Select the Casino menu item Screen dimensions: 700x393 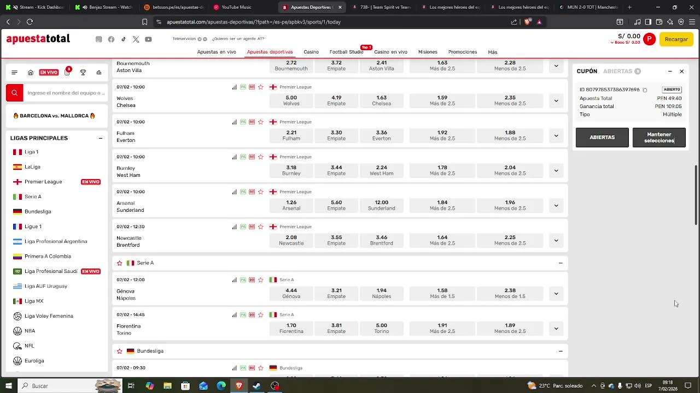point(311,52)
